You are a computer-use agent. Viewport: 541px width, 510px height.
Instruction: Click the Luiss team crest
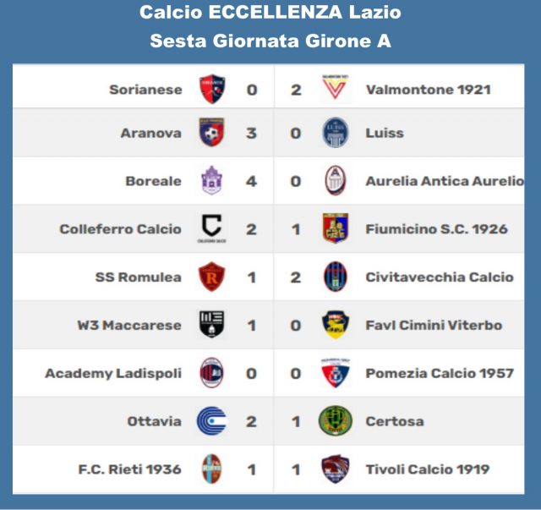click(x=335, y=133)
